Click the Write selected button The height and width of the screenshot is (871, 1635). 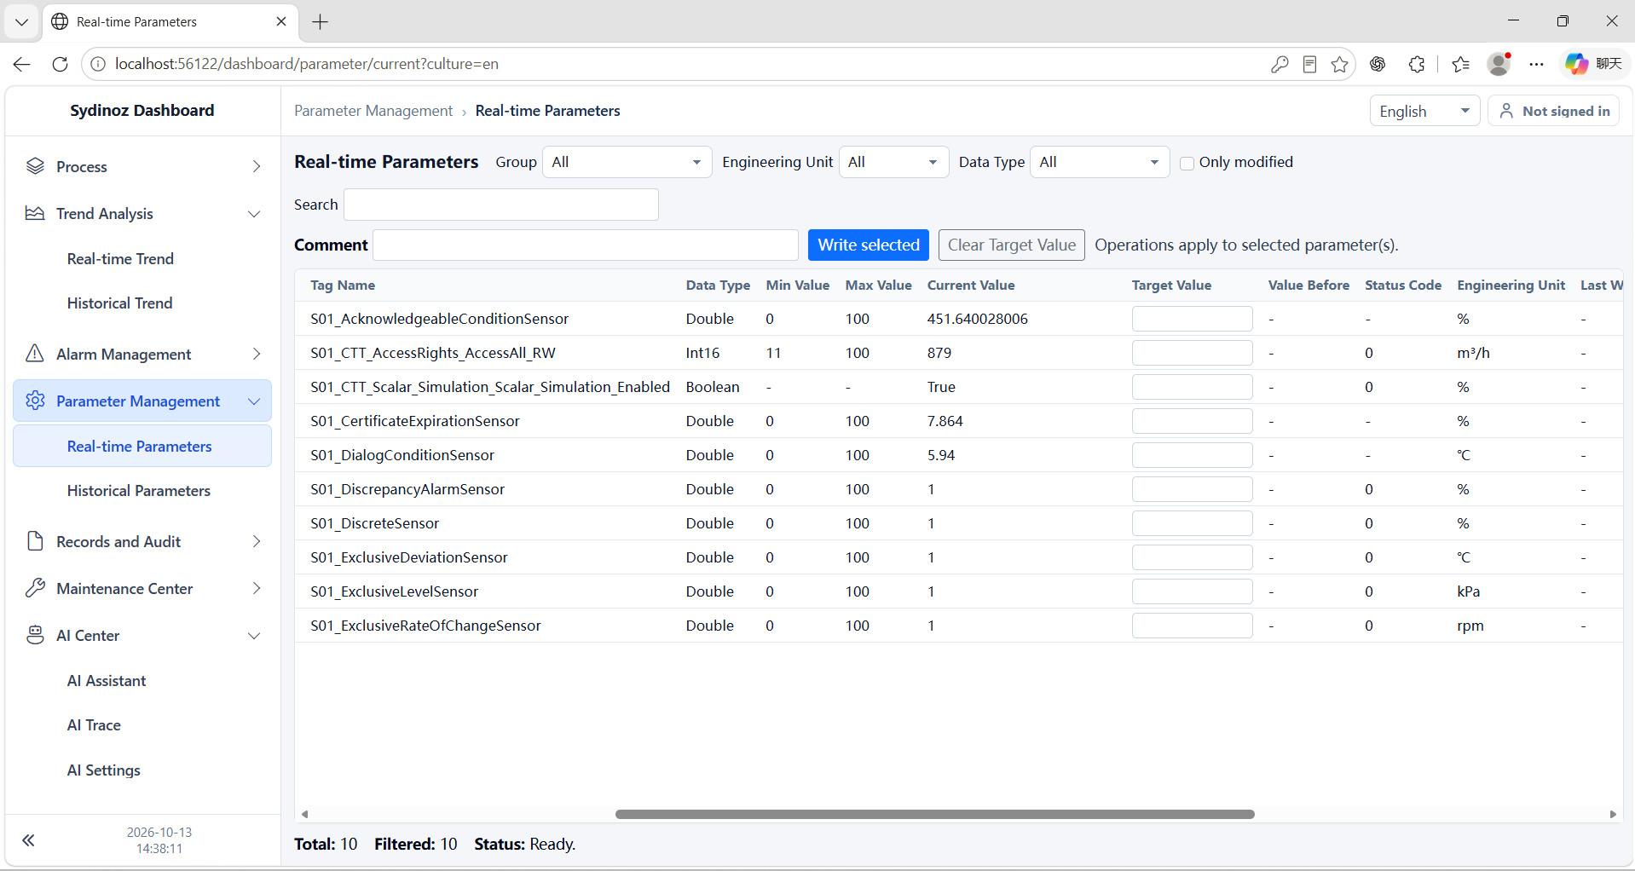[869, 245]
